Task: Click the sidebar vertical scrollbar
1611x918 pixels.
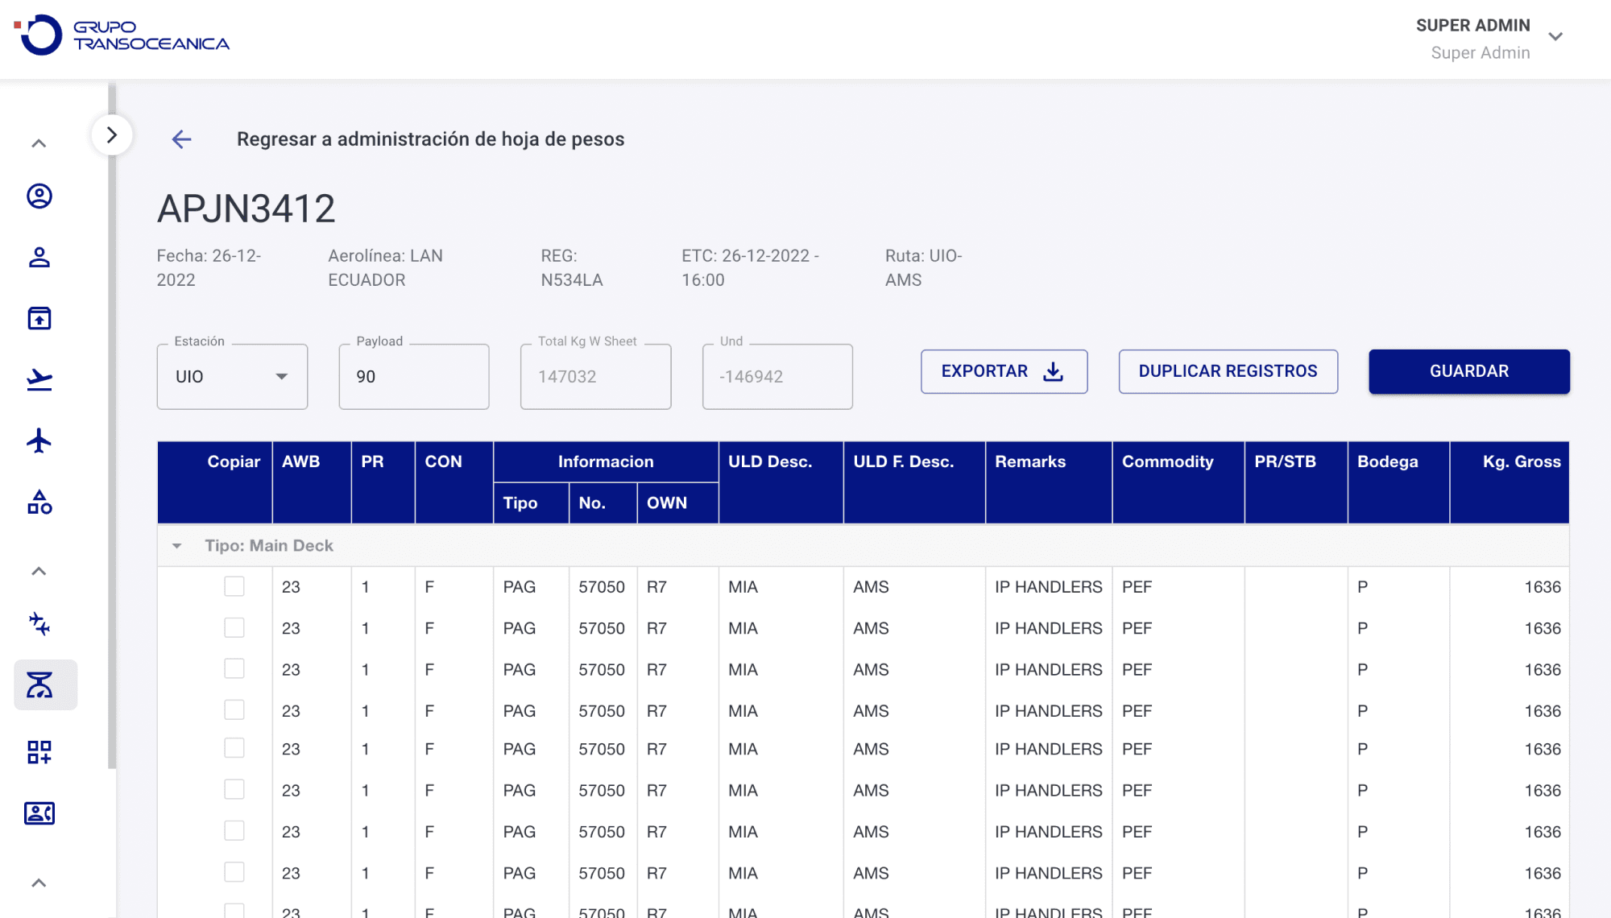Action: [112, 427]
